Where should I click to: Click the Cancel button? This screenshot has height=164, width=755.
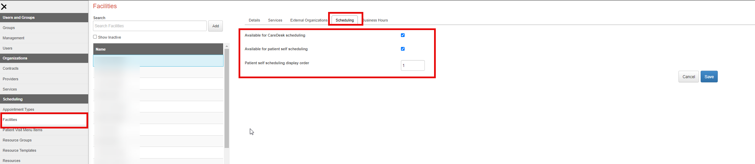point(688,77)
